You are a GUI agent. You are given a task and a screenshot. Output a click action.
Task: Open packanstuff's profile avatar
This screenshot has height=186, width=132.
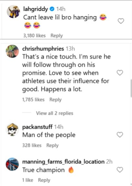click(x=12, y=130)
